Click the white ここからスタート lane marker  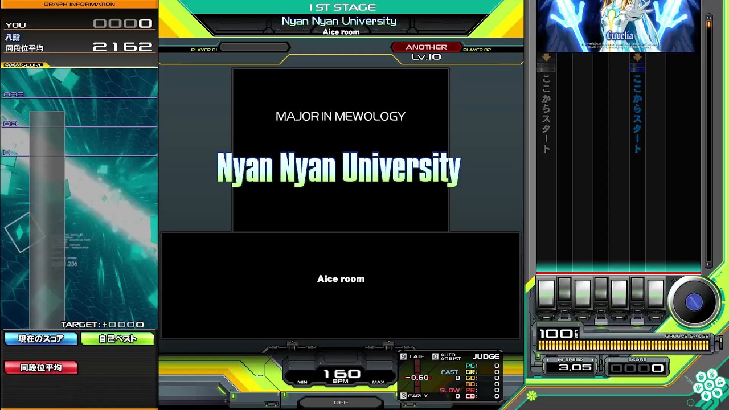pos(546,114)
